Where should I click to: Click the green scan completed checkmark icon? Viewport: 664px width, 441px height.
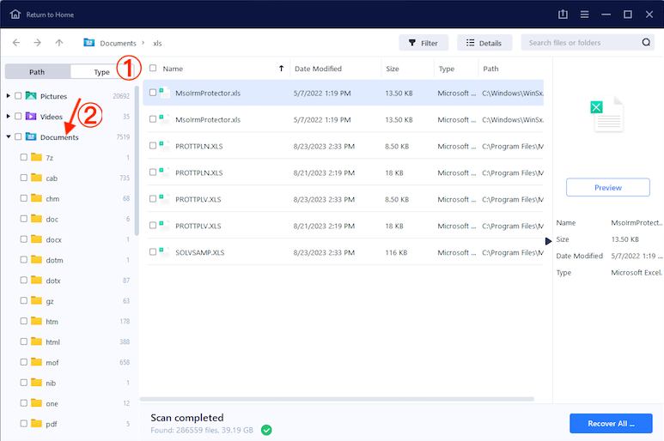coord(266,429)
